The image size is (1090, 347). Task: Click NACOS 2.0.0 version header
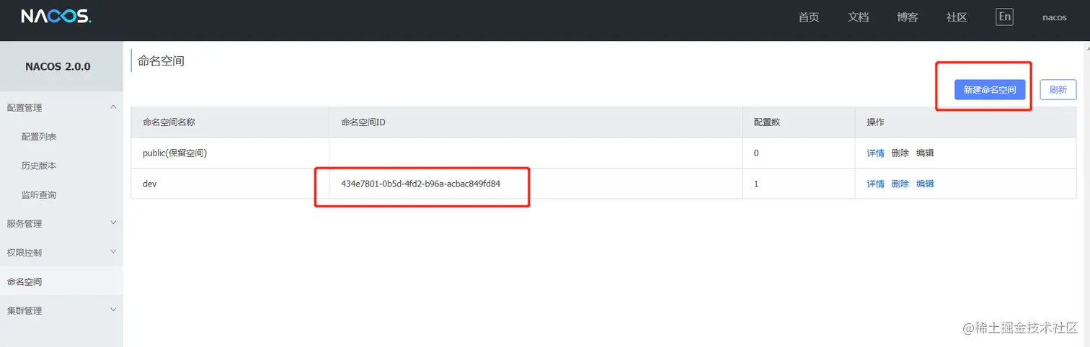(x=58, y=66)
